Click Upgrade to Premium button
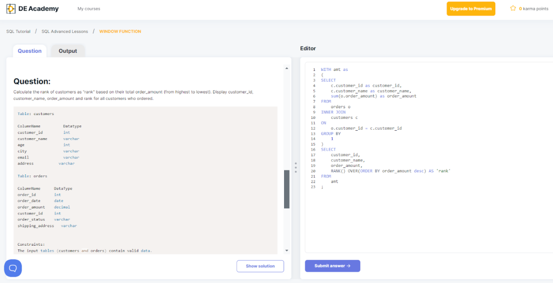This screenshot has height=283, width=553. pos(470,9)
